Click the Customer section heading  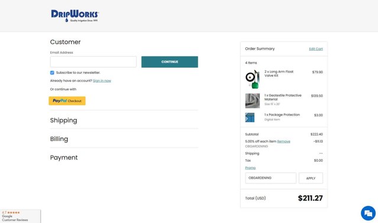pyautogui.click(x=65, y=42)
